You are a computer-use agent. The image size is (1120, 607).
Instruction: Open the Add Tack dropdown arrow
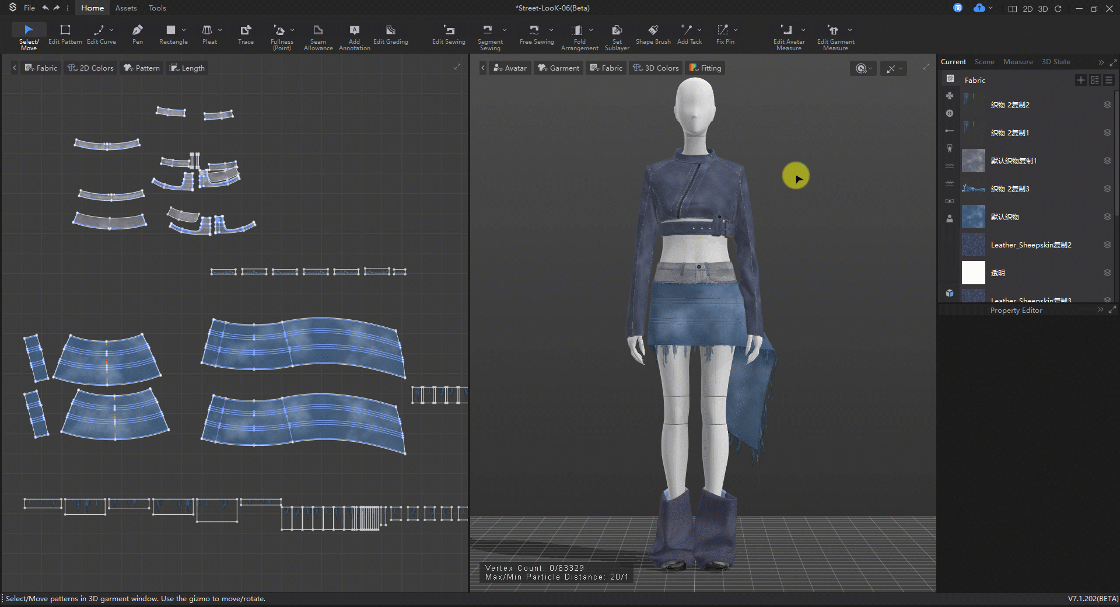pyautogui.click(x=699, y=30)
